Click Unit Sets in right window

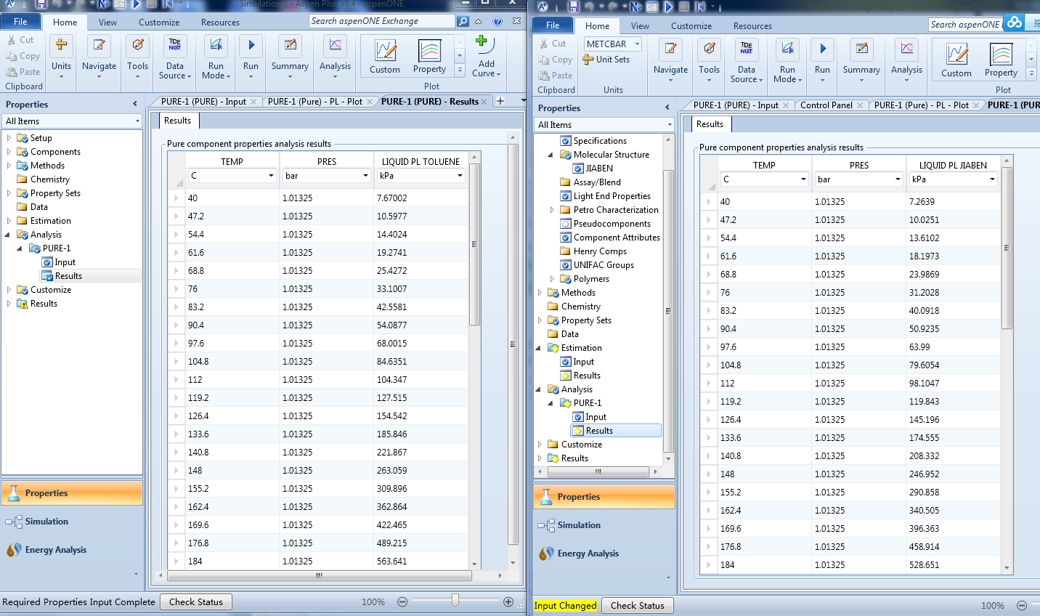coord(606,60)
